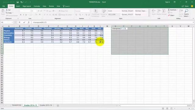195x110 pixels.
Task: Switch to the Review tab
Action: pyautogui.click(x=51, y=6)
